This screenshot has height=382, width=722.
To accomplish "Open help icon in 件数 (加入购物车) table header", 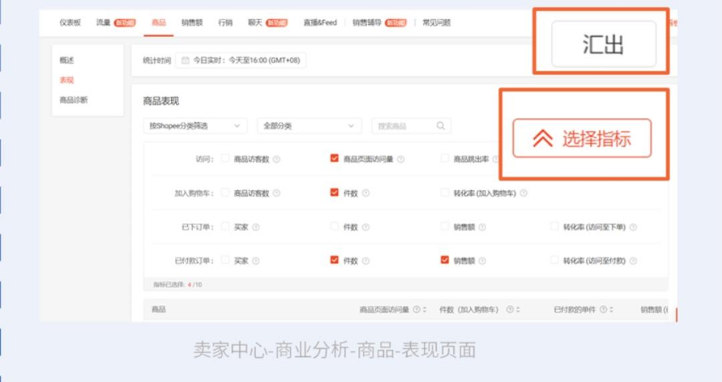I will (x=510, y=310).
